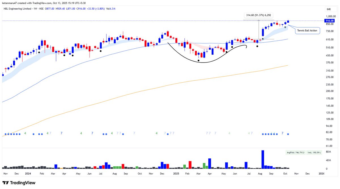Click the 610.00 price axis label
Screen dimensions: 340x189
point(329,40)
